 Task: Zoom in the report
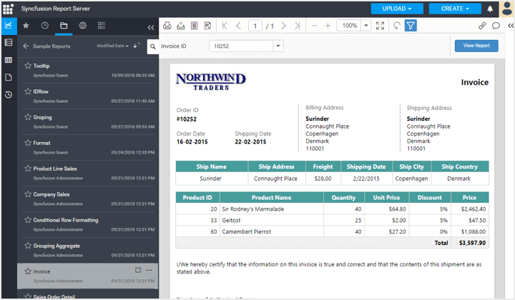tap(328, 26)
